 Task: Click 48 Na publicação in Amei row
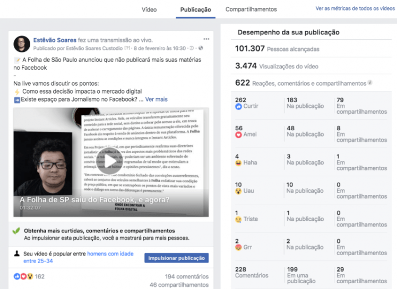click(x=305, y=131)
